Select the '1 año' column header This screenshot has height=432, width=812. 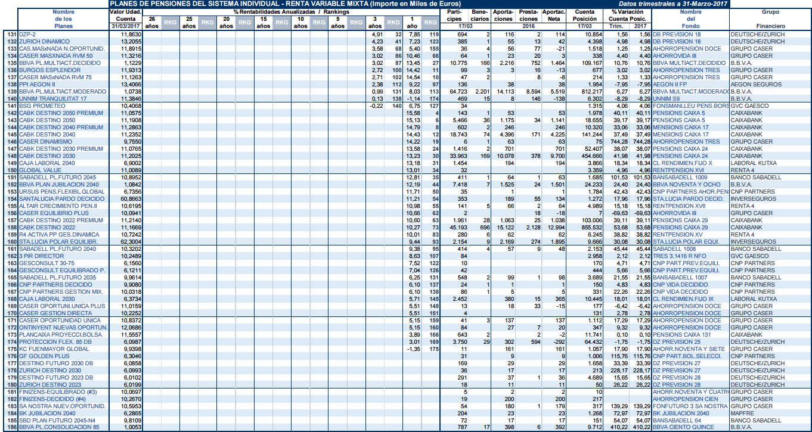(x=411, y=23)
